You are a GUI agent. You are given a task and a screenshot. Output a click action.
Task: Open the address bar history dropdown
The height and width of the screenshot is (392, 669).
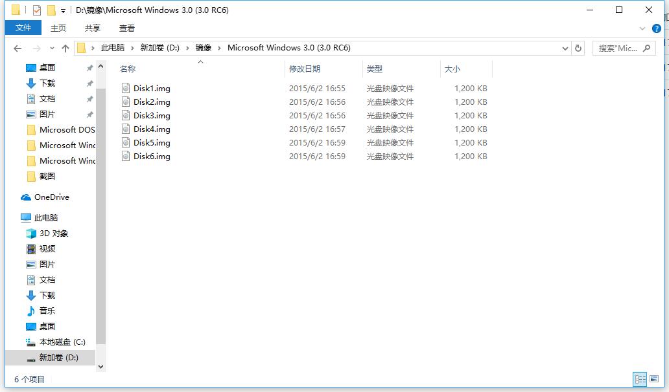pyautogui.click(x=565, y=49)
